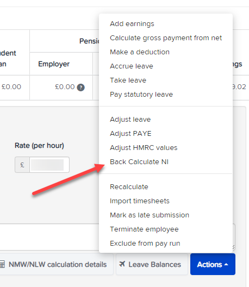Screen dimensions: 249x287
Task: Click the Rate per hour input field
Action: 49,165
